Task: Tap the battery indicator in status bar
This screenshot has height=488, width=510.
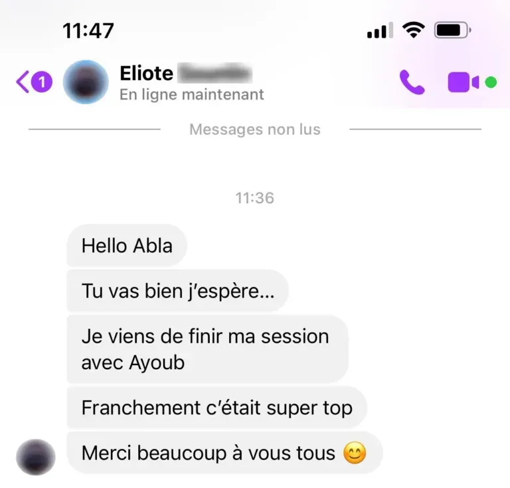Action: (453, 31)
